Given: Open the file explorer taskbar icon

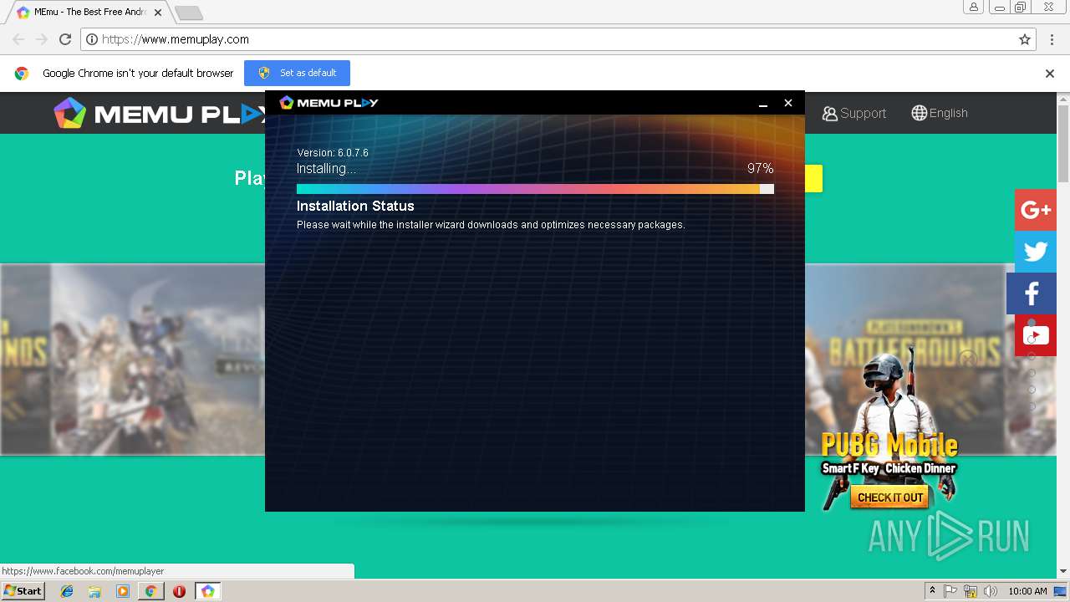Looking at the screenshot, I should pyautogui.click(x=94, y=591).
